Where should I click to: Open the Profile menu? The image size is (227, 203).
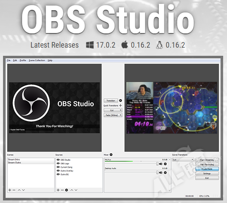(23, 61)
